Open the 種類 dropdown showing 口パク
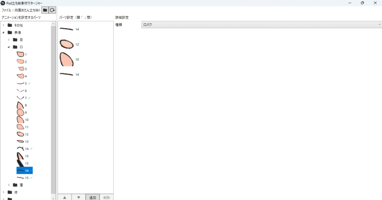 tap(261, 25)
